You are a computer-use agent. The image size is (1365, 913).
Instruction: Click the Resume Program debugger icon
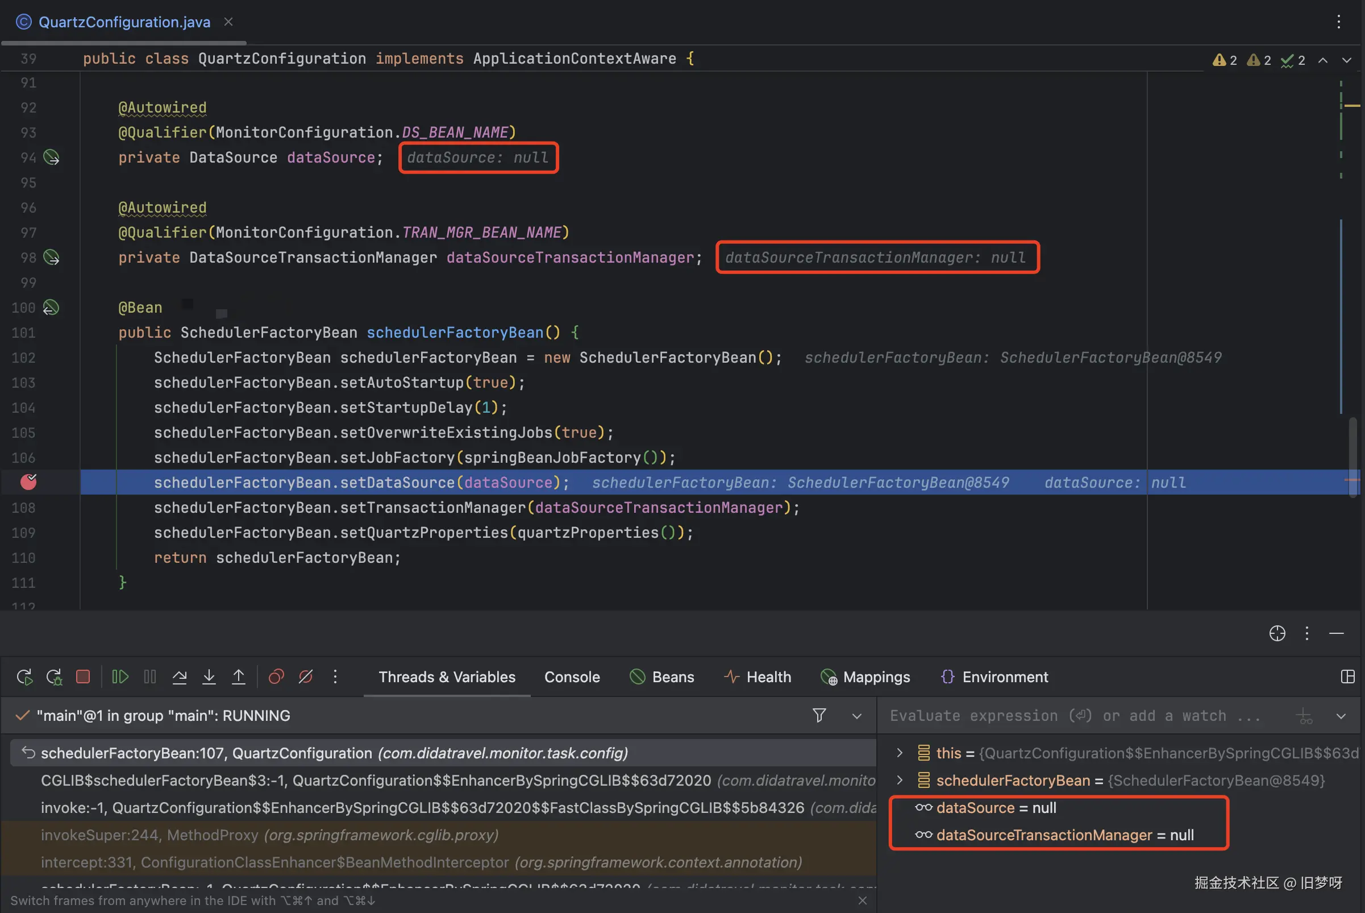tap(120, 677)
